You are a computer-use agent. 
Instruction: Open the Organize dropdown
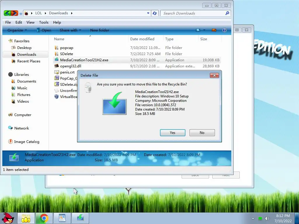tap(17, 30)
